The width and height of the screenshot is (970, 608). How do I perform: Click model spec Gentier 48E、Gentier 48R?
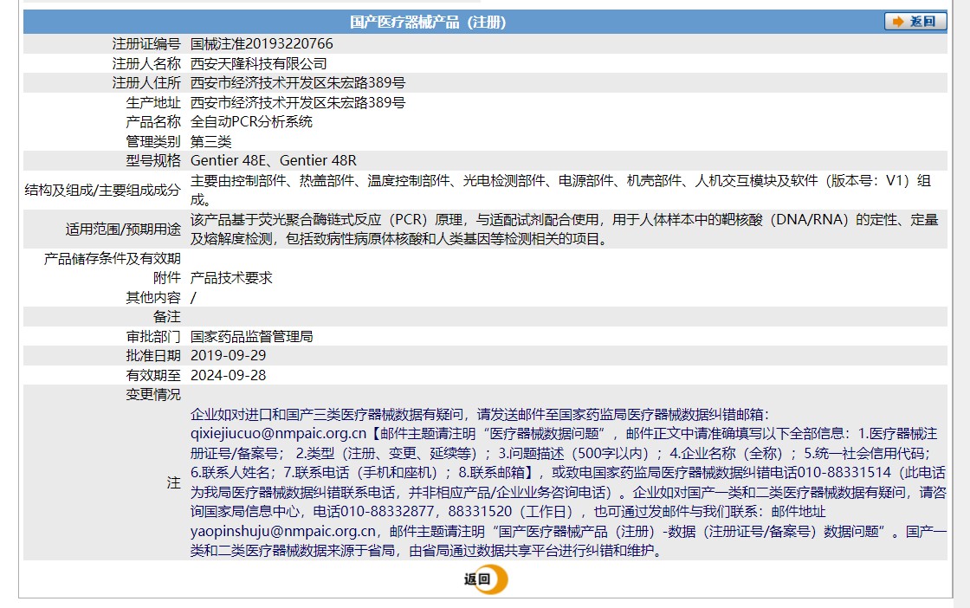pyautogui.click(x=274, y=161)
